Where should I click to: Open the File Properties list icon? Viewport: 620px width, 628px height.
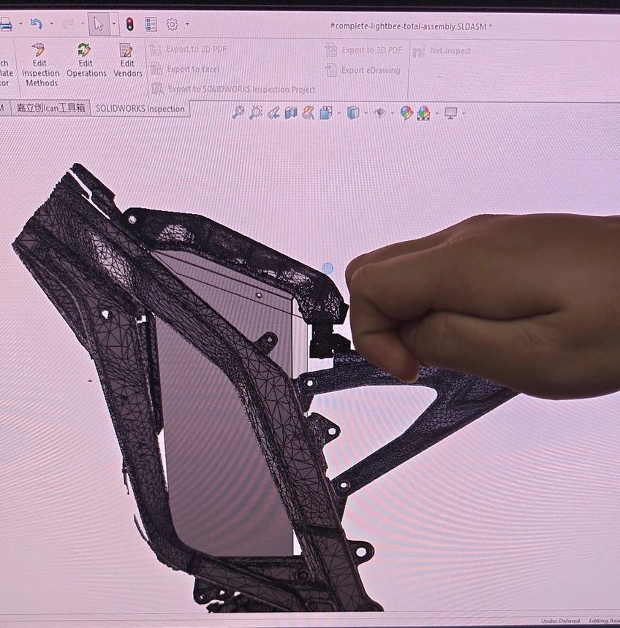(x=151, y=24)
